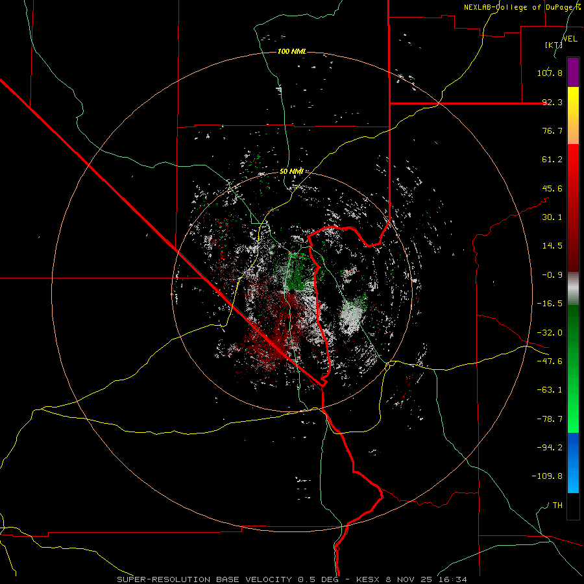Click the [KT] units label
584x584 pixels.
coord(554,45)
